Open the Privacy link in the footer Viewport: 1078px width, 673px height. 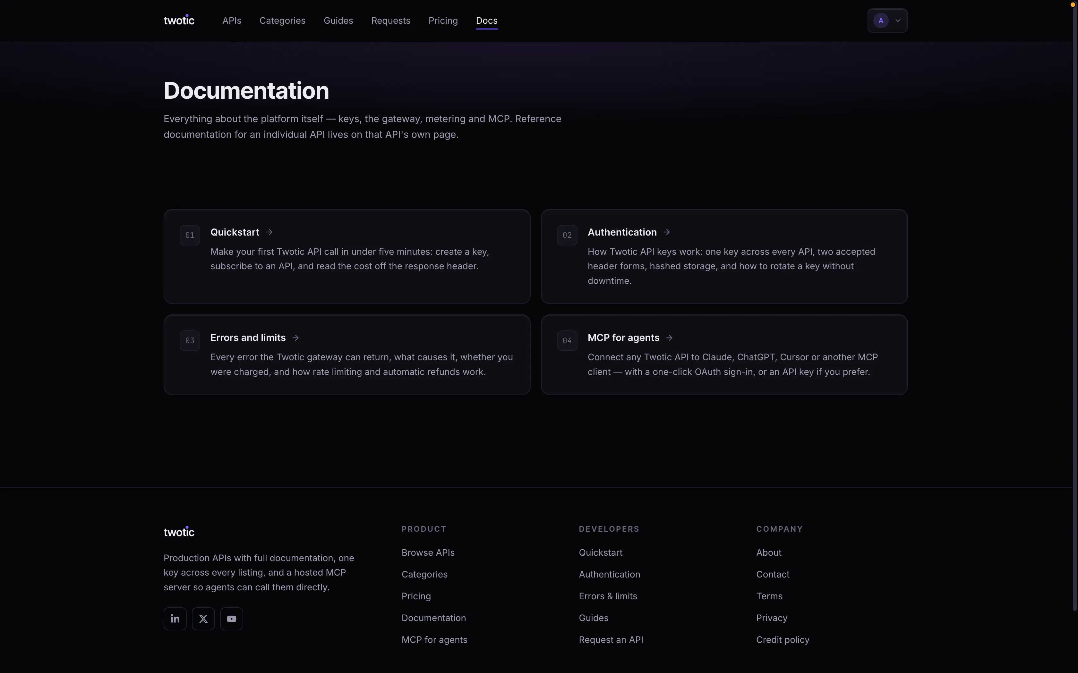coord(772,618)
